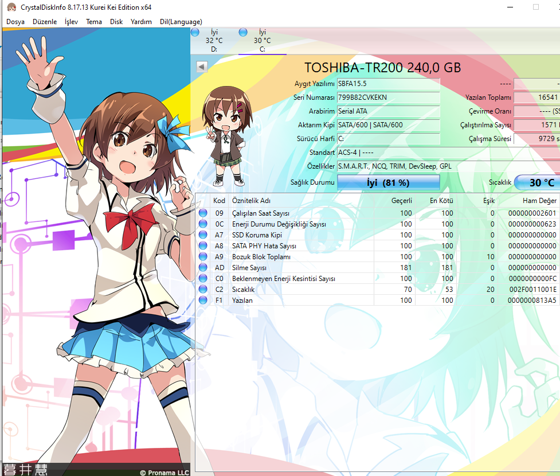This screenshot has width=560, height=476.
Task: Click the Seri Numarası field 799B82CVKEKN
Action: (388, 97)
